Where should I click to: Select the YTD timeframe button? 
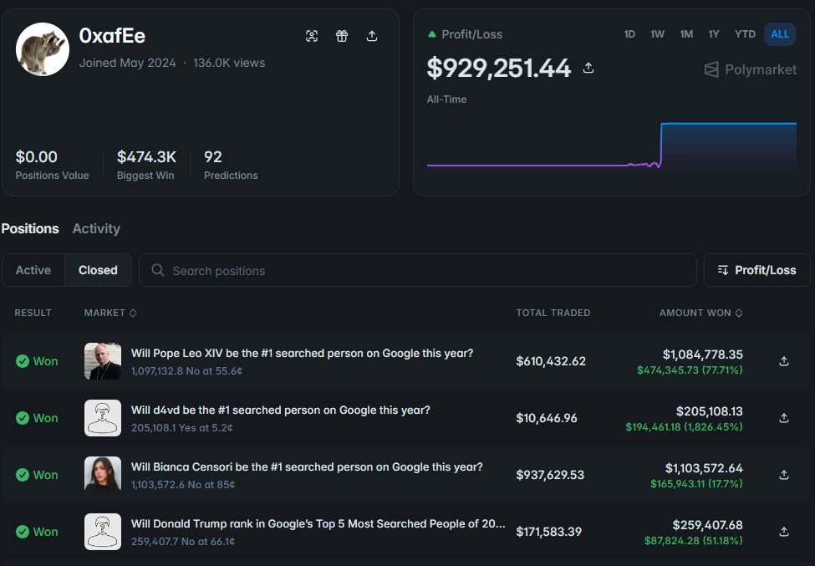click(x=745, y=34)
